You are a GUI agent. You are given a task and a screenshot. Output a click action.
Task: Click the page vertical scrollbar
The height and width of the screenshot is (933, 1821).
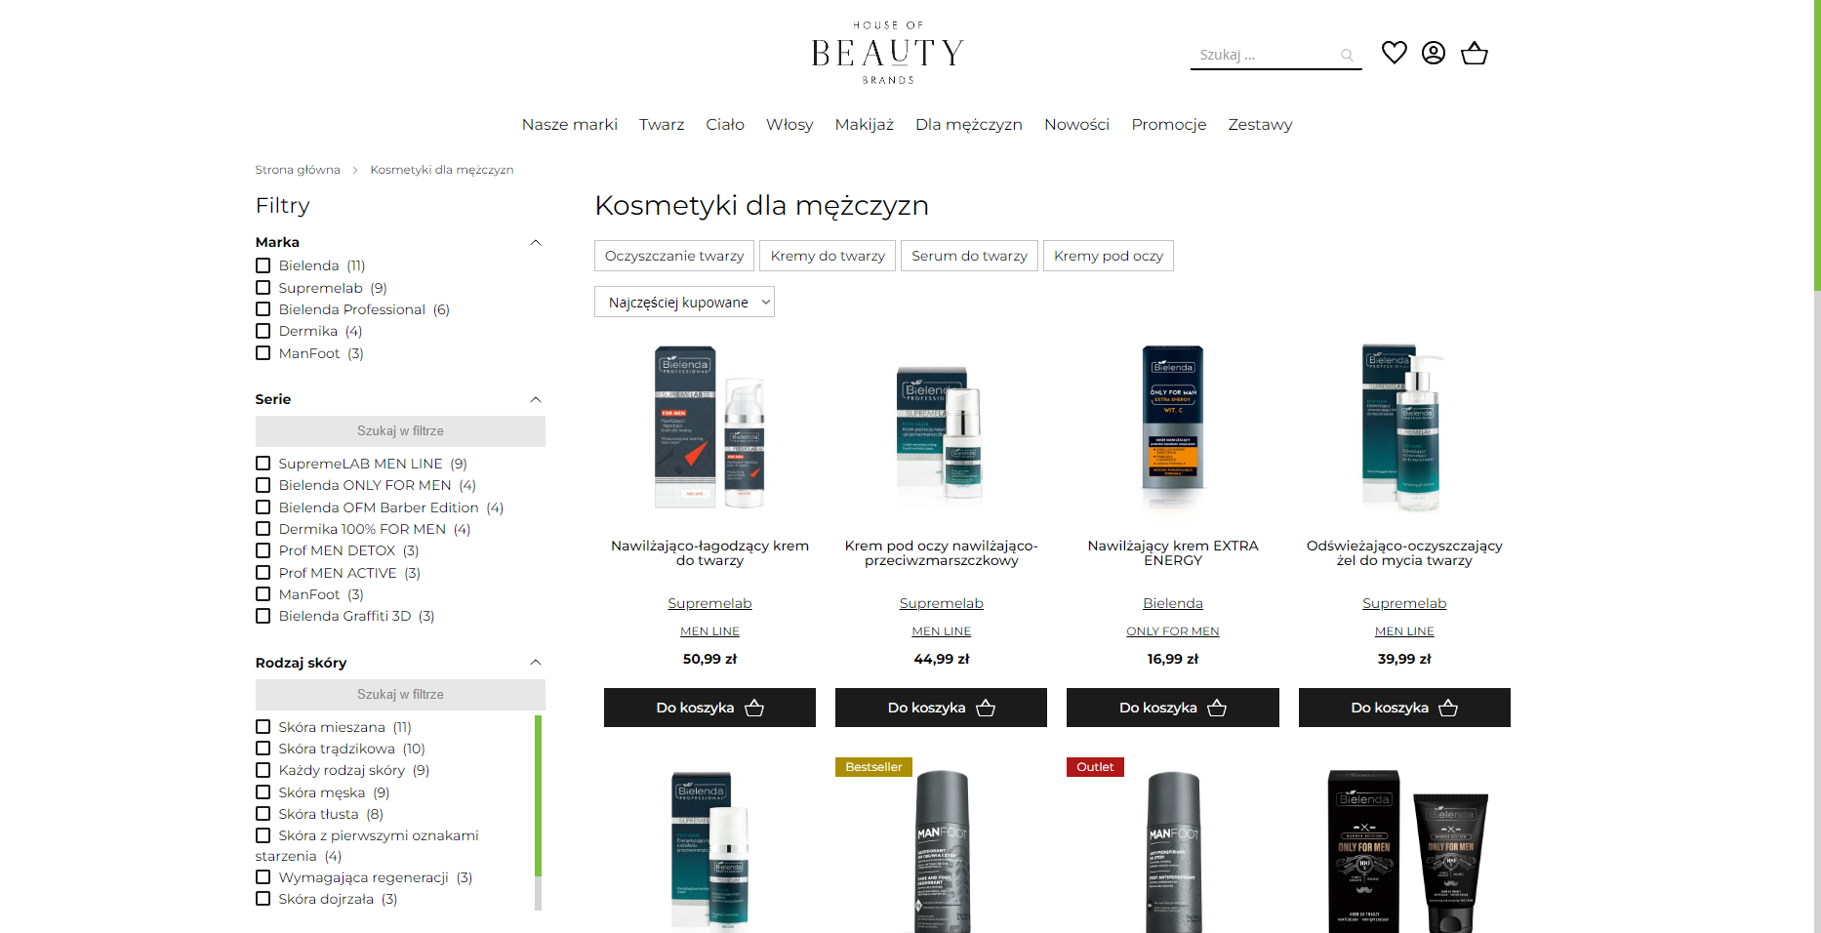pyautogui.click(x=1817, y=146)
